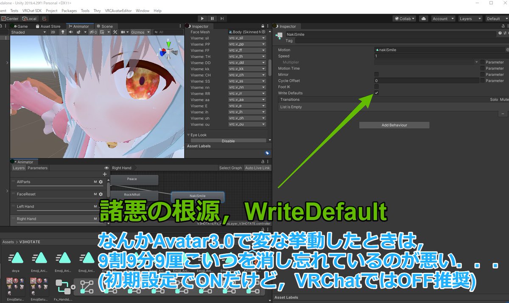Image resolution: width=509 pixels, height=303 pixels.
Task: Add a new animator layer with plus
Action: click(105, 174)
